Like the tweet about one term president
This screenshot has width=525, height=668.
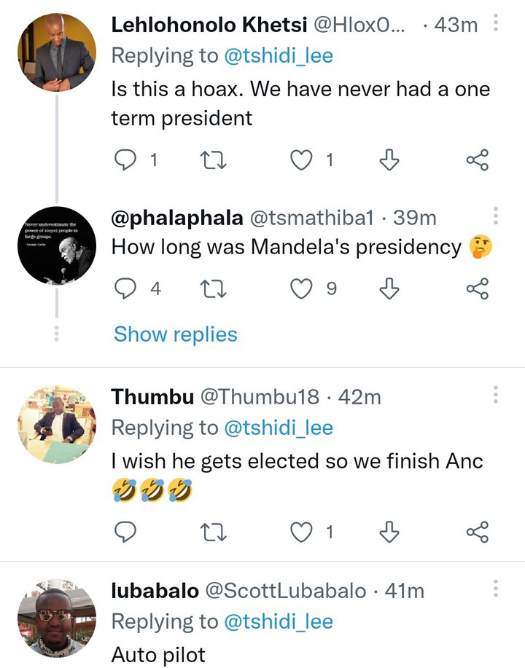click(x=301, y=160)
